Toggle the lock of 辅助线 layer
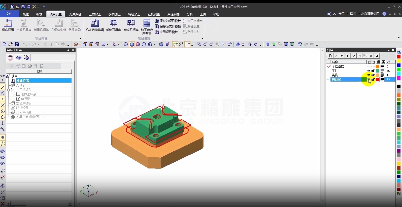Screen dimensions: 402x207 [x=373, y=79]
